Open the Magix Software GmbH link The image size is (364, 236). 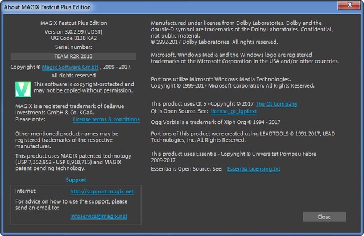coord(70,67)
